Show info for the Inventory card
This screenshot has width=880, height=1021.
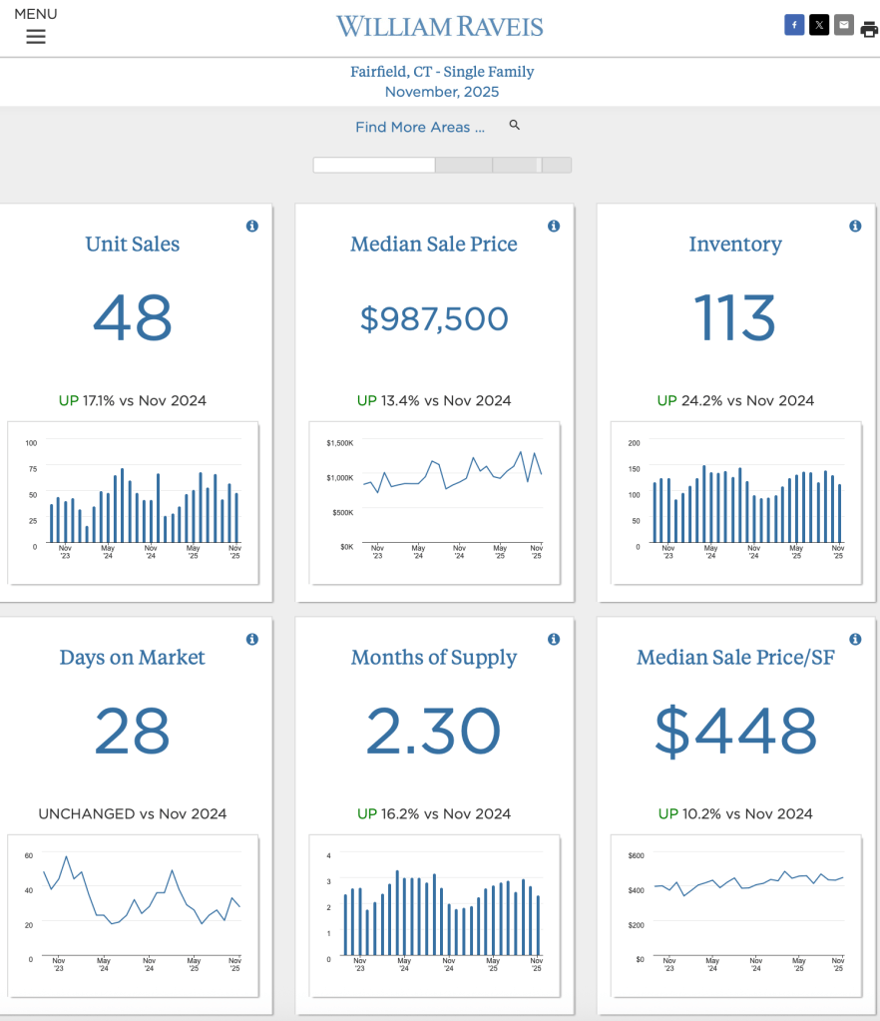pyautogui.click(x=855, y=227)
